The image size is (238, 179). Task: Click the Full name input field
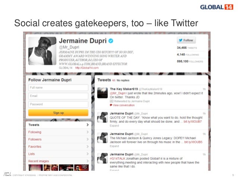point(58,87)
